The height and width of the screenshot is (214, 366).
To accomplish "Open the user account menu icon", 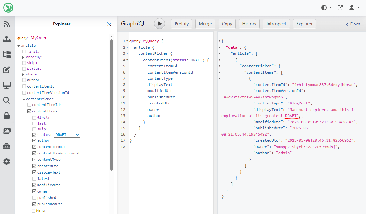I will pos(354,8).
